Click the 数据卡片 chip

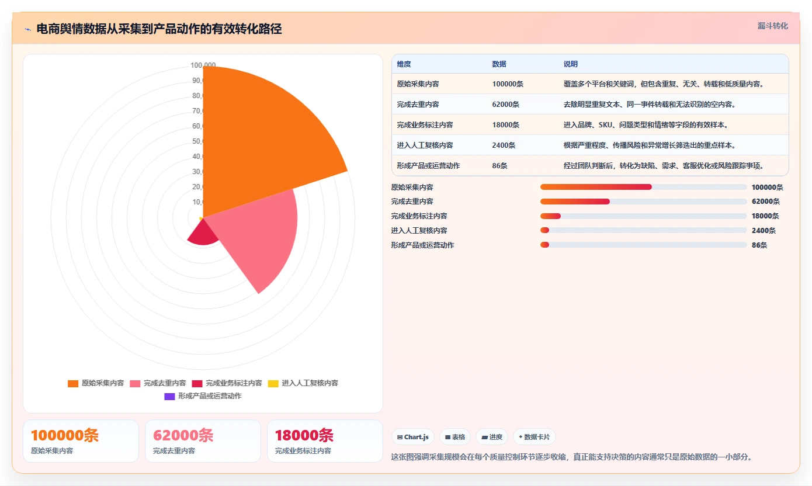point(534,437)
